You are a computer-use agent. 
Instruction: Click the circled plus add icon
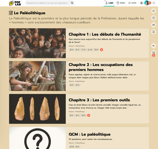(x=153, y=18)
